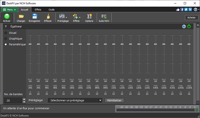Click the 17.5kHz frequency value link

[189, 88]
